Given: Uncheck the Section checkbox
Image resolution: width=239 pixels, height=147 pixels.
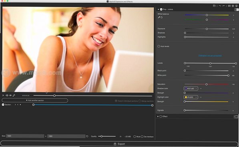Looking at the screenshot, I should click(3, 105).
